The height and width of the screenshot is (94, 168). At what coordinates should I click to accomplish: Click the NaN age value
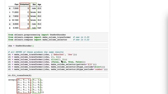(x=39, y=28)
